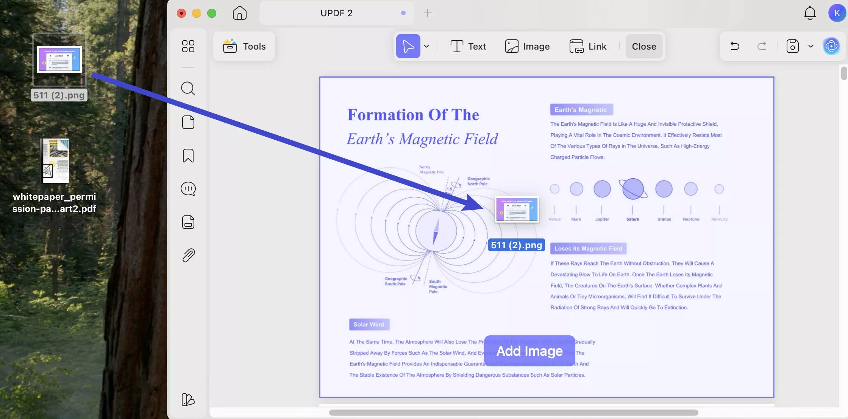
Task: Expand the pointer tool dropdown arrow
Action: coord(426,46)
